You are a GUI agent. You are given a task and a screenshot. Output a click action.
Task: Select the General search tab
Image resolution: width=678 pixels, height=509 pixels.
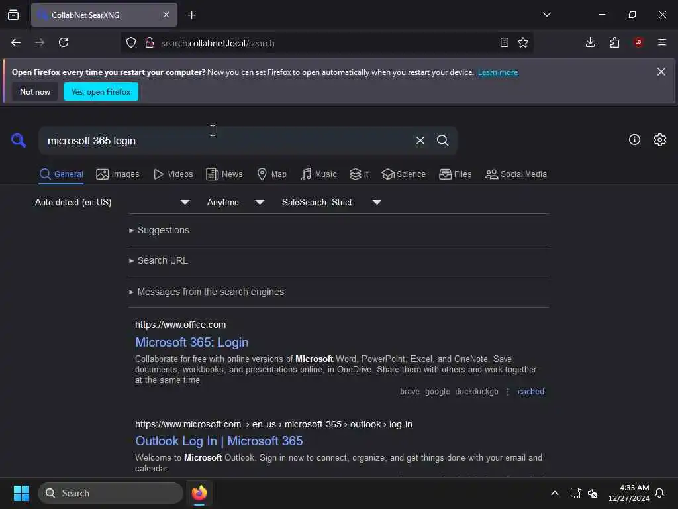(x=61, y=174)
